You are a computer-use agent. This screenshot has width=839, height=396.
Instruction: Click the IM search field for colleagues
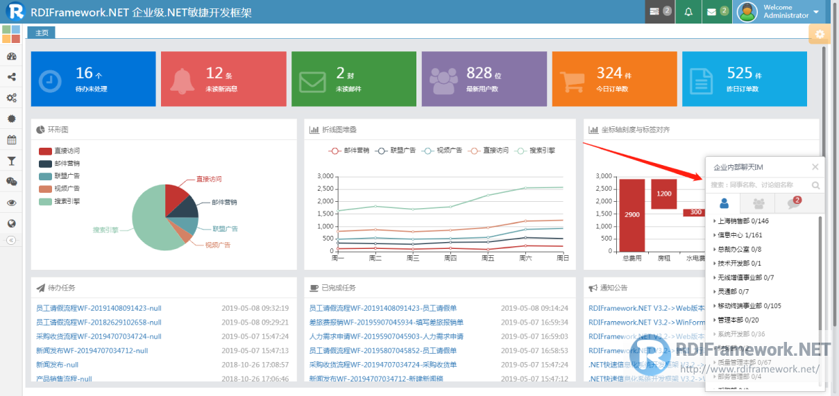click(759, 185)
